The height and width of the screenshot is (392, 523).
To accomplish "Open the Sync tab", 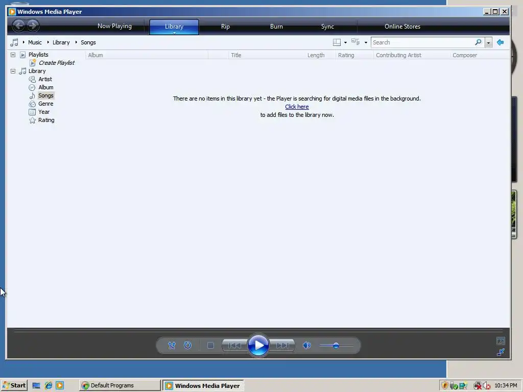I will tap(327, 27).
